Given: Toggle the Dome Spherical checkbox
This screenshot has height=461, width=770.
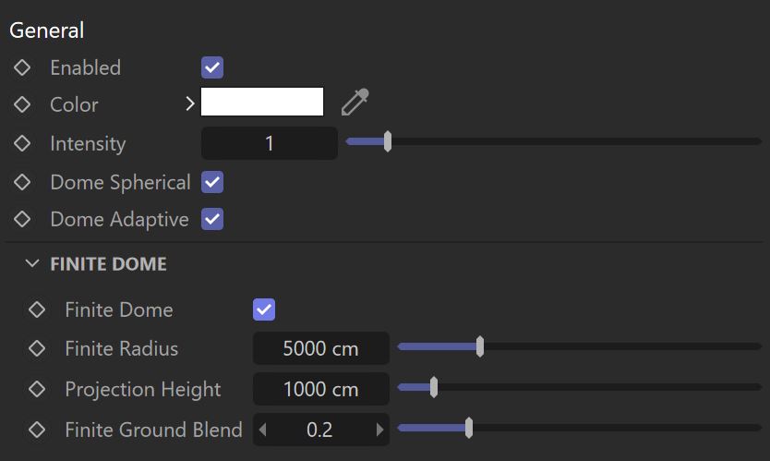Looking at the screenshot, I should click(x=212, y=182).
